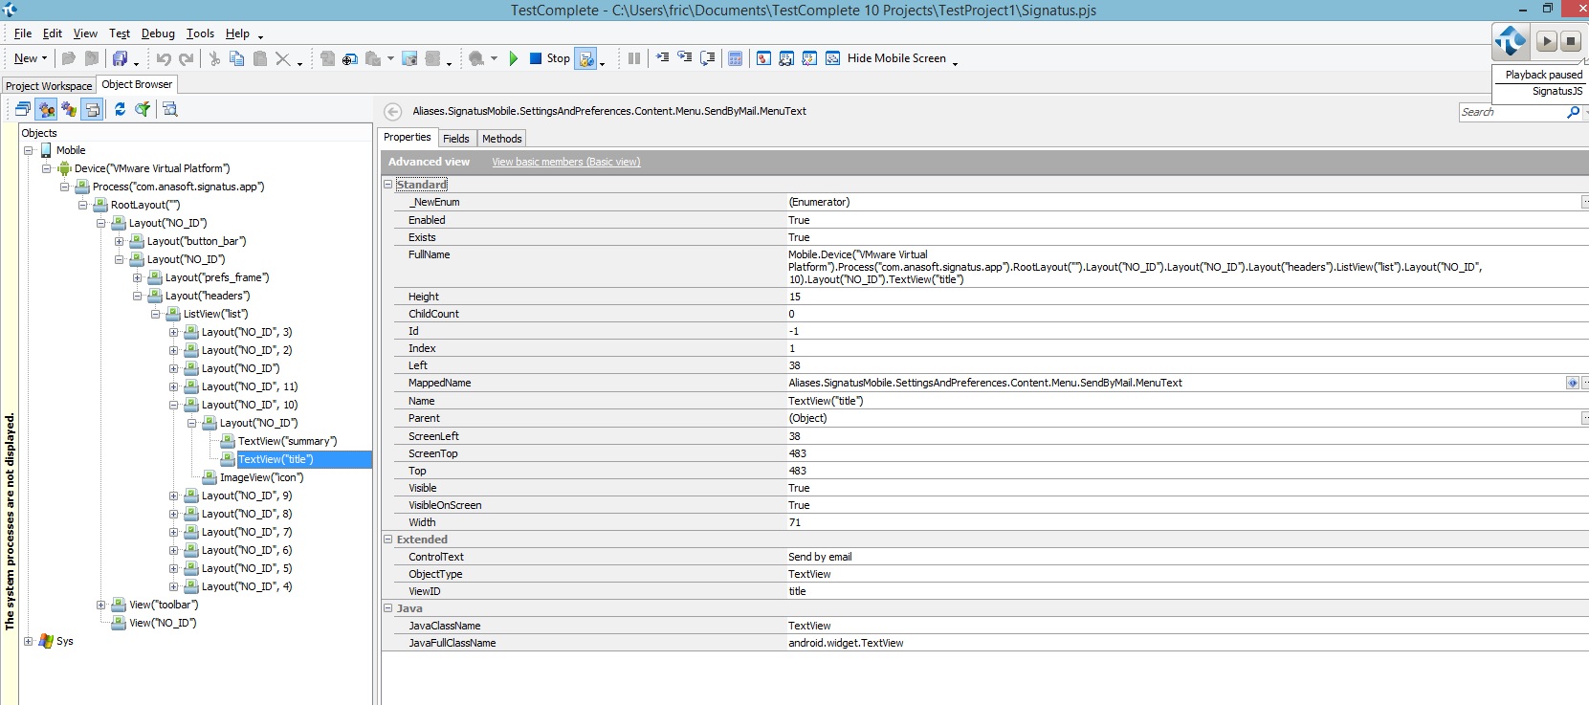The height and width of the screenshot is (705, 1589).
Task: Stop playback in the floating indicator
Action: coord(1570,41)
